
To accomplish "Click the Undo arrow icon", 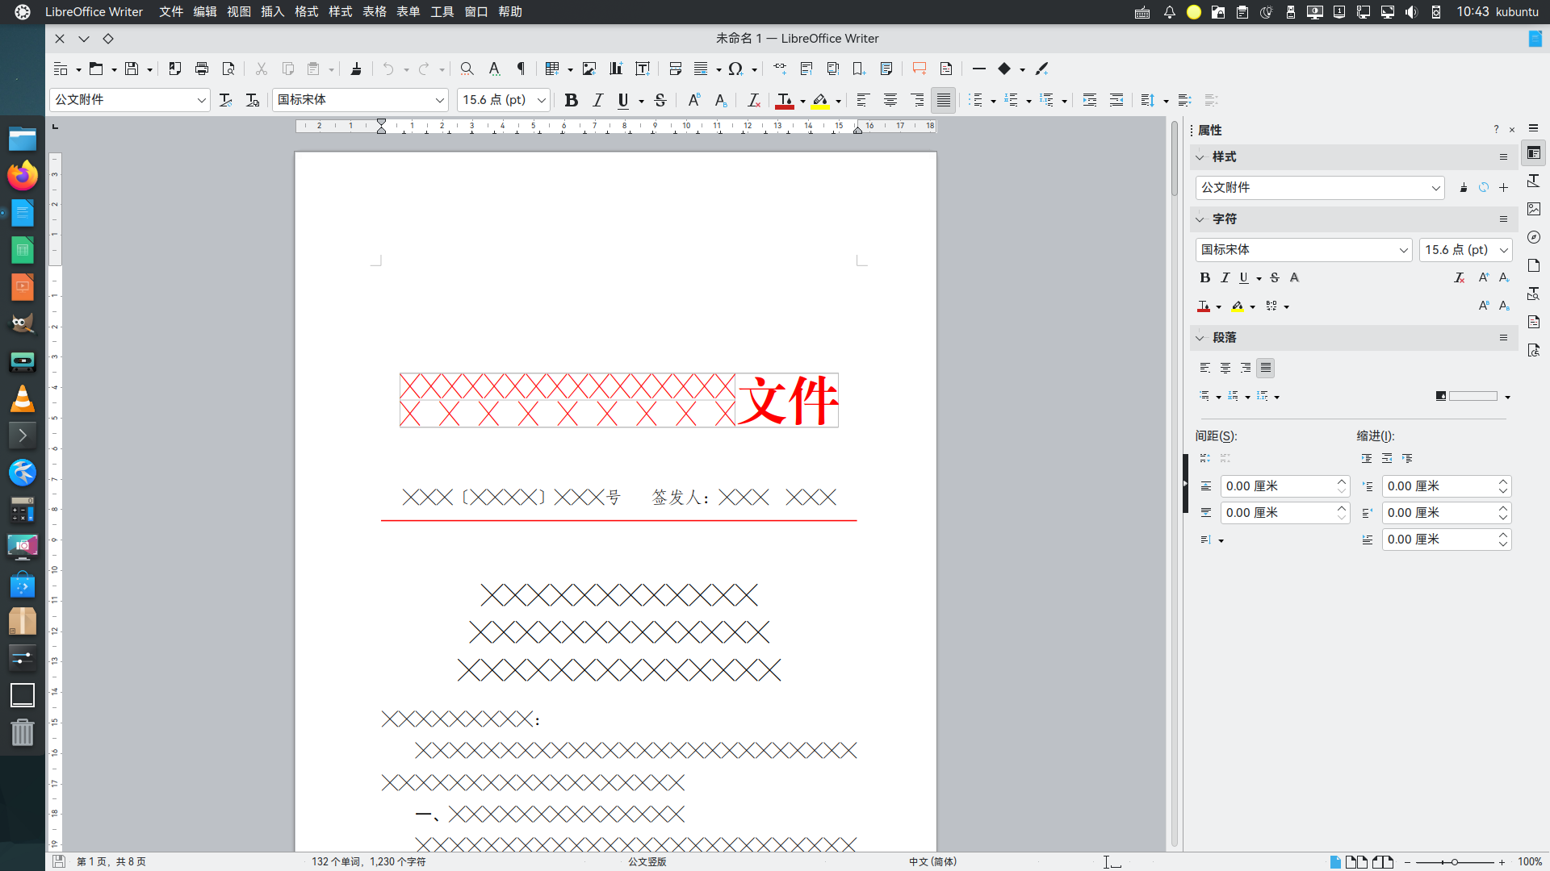I will click(x=388, y=69).
